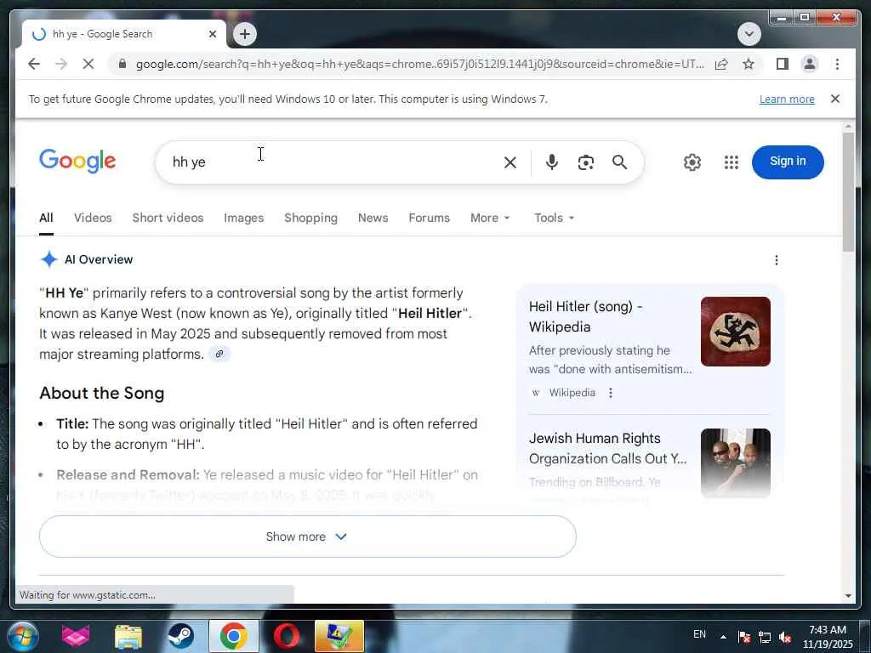Open the Chrome three-dot menu

coord(837,64)
